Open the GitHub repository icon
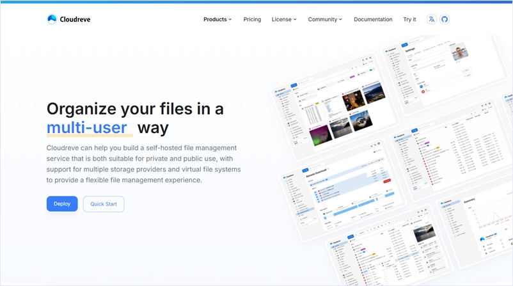Image resolution: width=513 pixels, height=286 pixels. [445, 19]
